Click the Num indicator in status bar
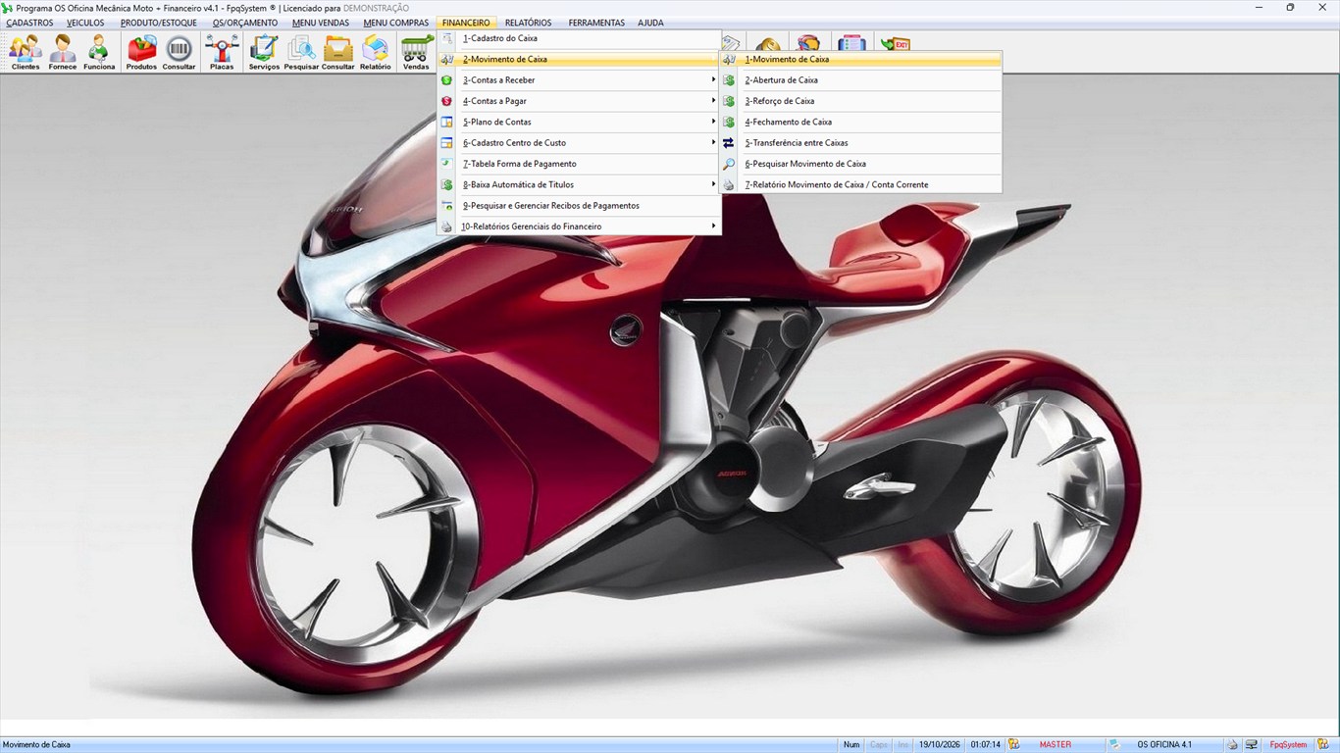The width and height of the screenshot is (1340, 753). (851, 745)
